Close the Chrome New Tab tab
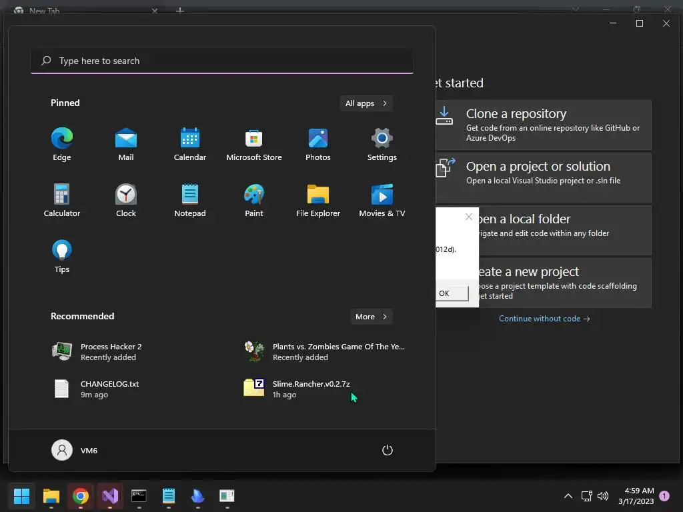Viewport: 683px width, 512px height. pos(155,11)
